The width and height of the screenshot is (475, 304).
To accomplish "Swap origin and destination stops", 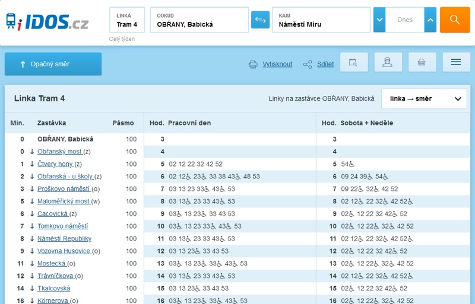I will [x=260, y=20].
